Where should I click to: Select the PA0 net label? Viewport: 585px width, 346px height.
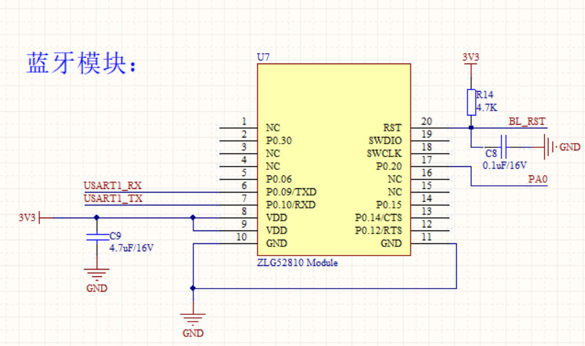coord(537,179)
